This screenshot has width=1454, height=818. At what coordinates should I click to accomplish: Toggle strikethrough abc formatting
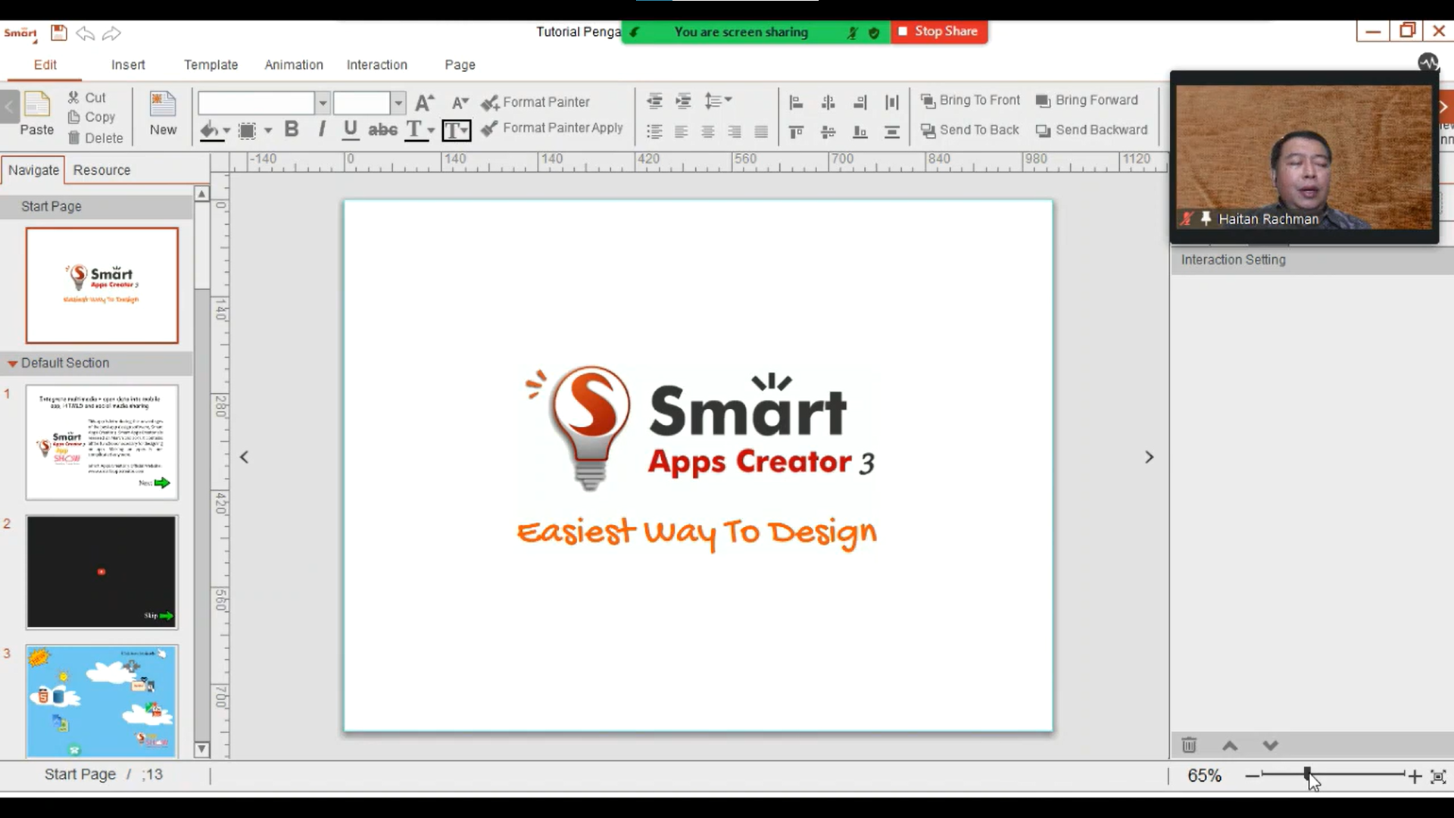point(382,130)
